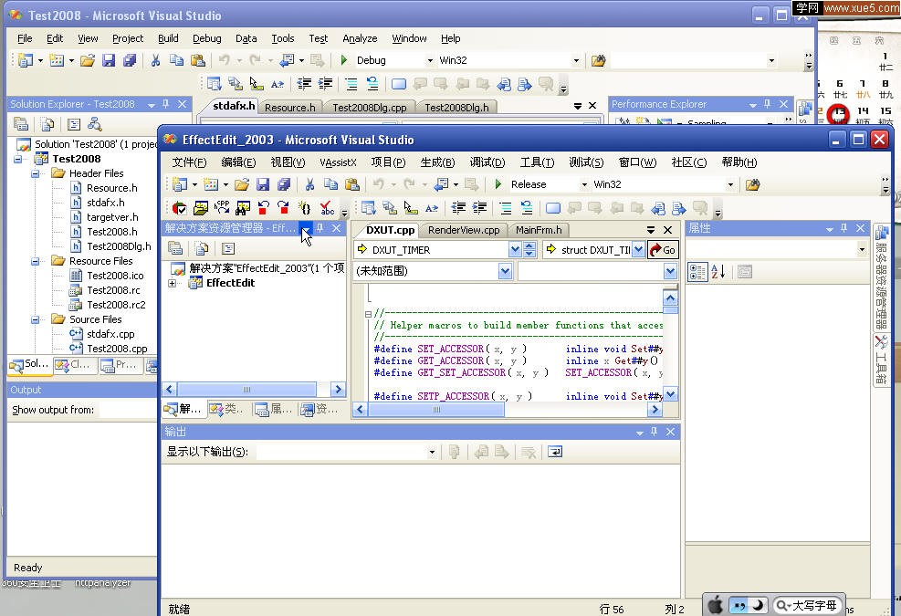Click Comment Out Lines icon in EffectEdit_2003
The height and width of the screenshot is (616, 901).
(x=505, y=208)
